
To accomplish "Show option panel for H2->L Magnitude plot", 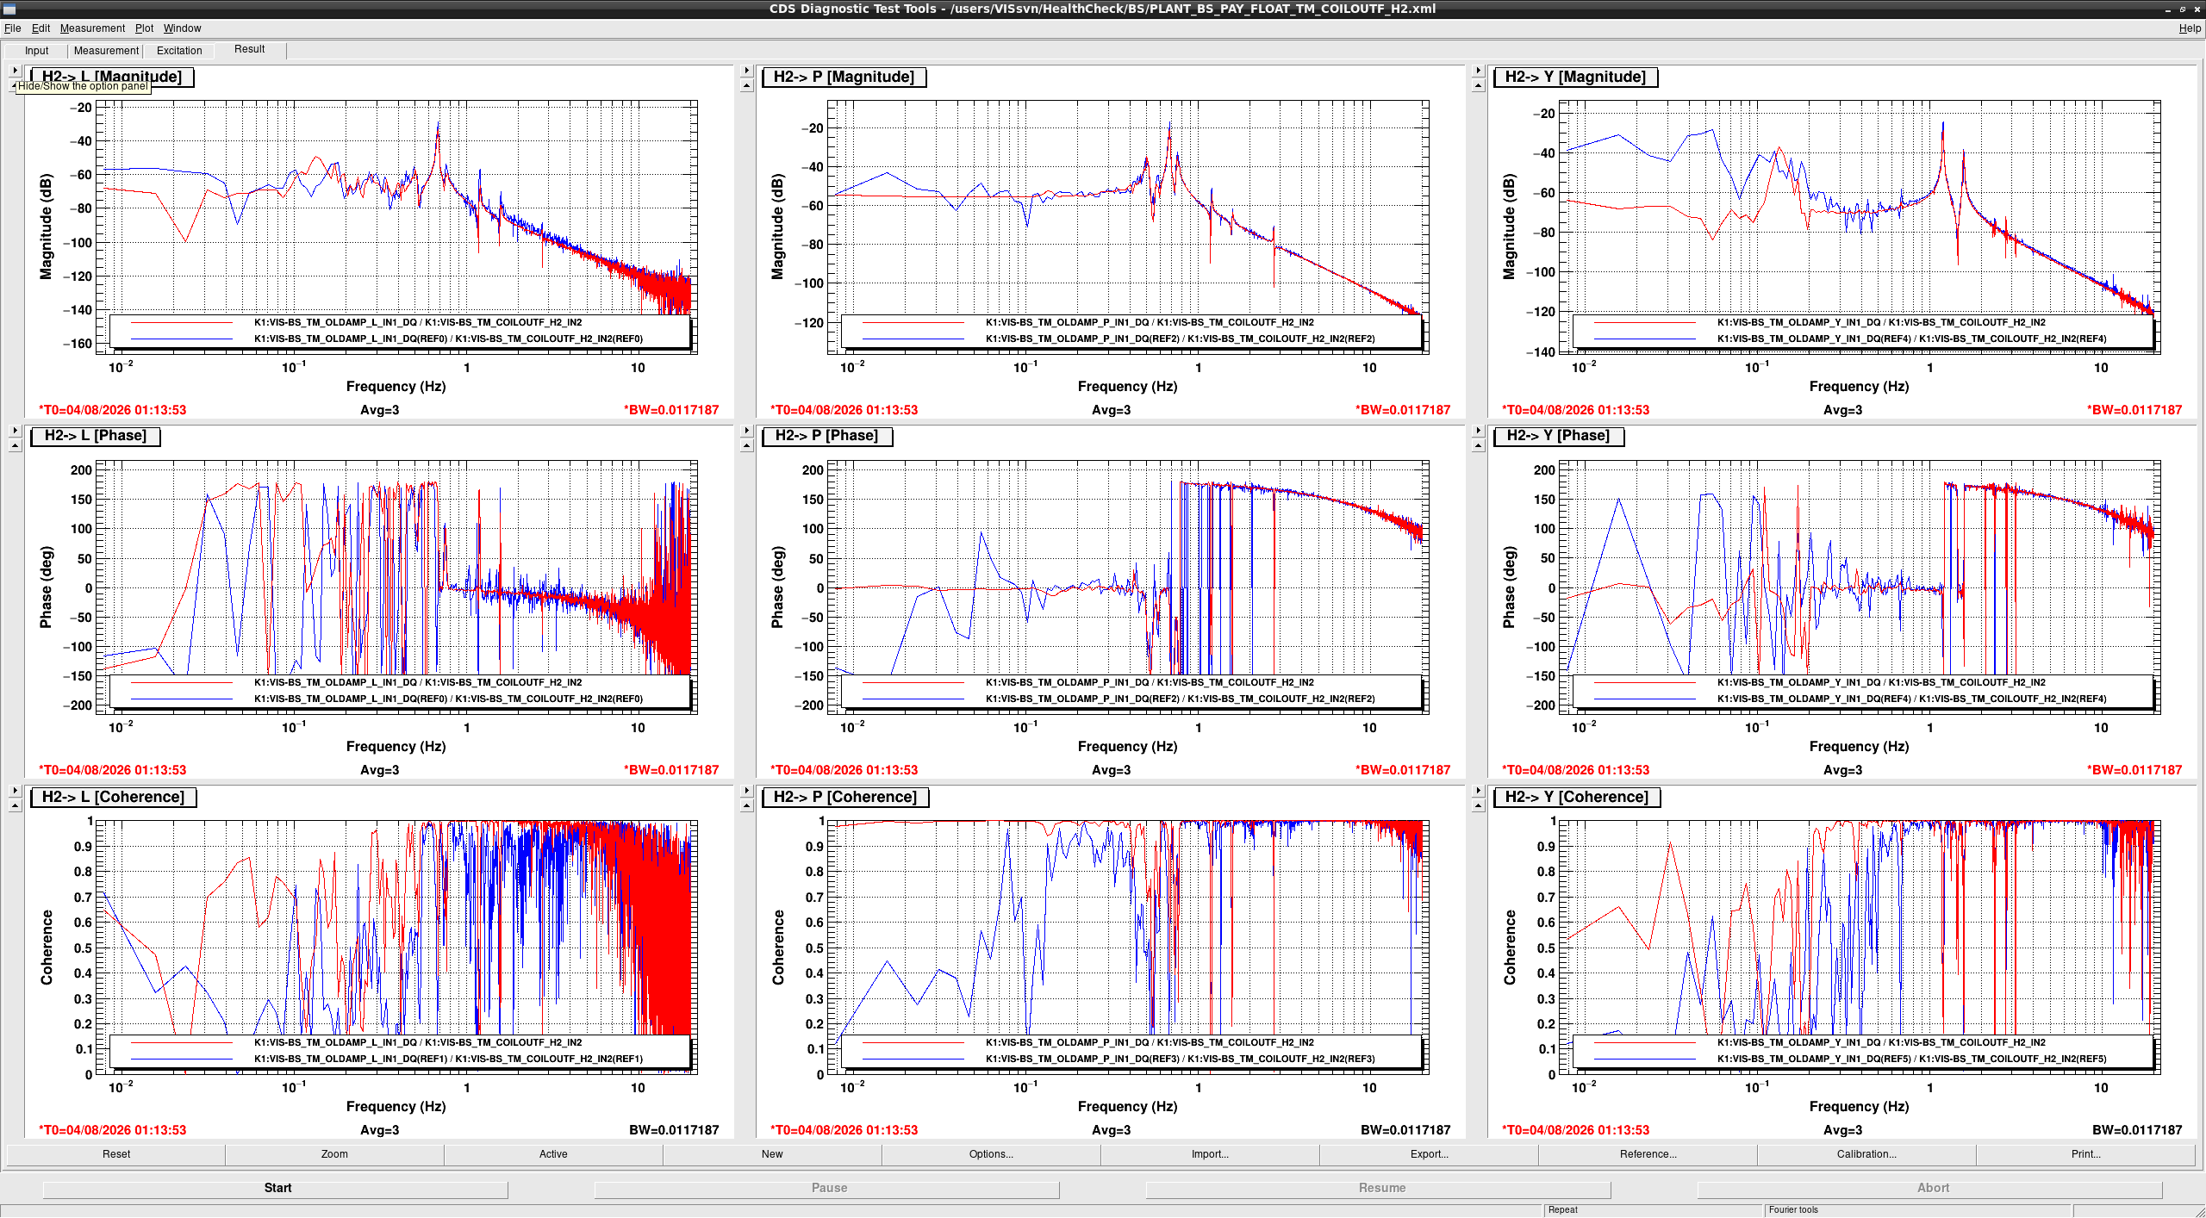I will pyautogui.click(x=15, y=71).
